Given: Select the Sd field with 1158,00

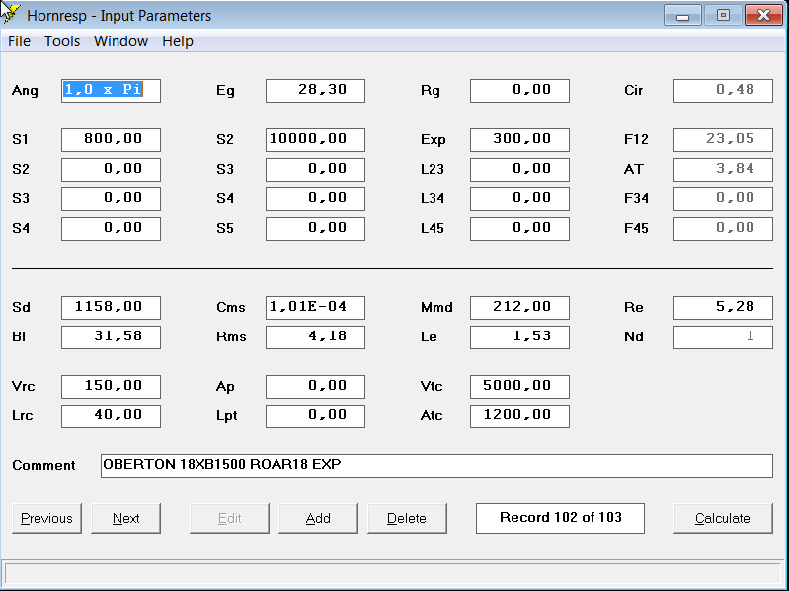Looking at the screenshot, I should [x=111, y=308].
